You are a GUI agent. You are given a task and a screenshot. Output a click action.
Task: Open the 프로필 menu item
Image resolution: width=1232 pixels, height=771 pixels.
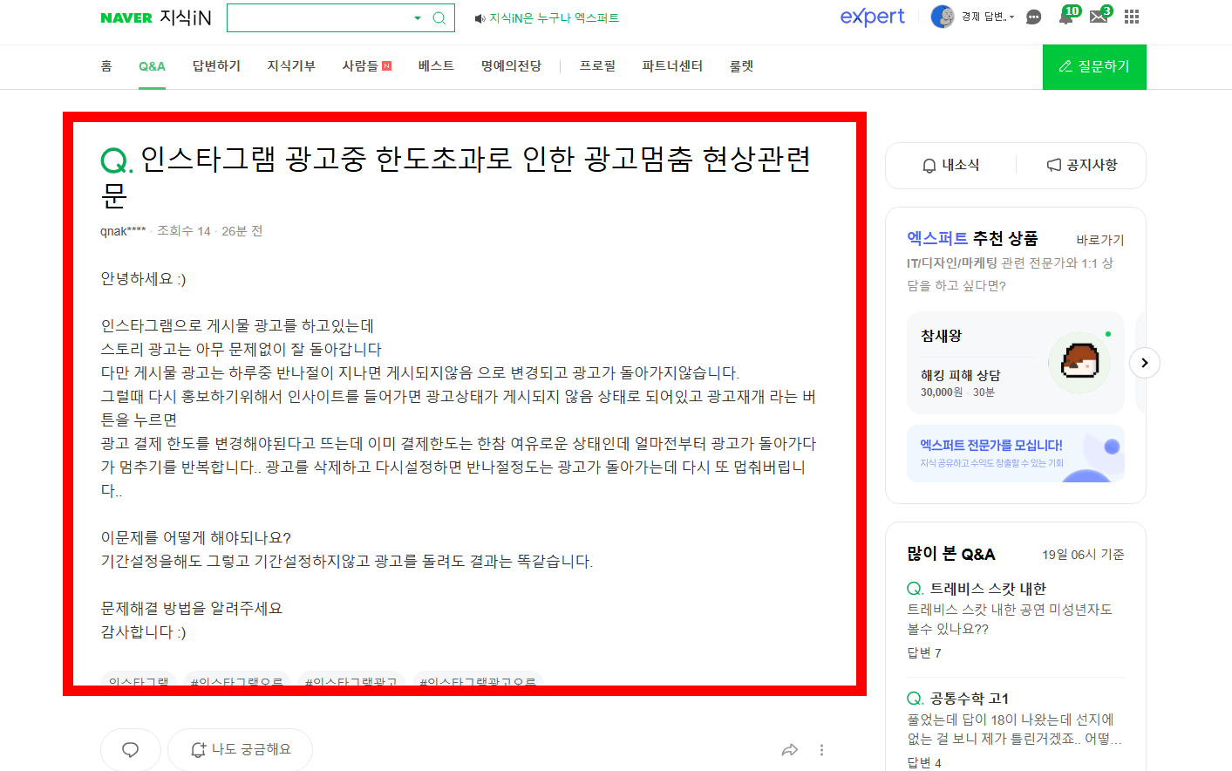597,66
